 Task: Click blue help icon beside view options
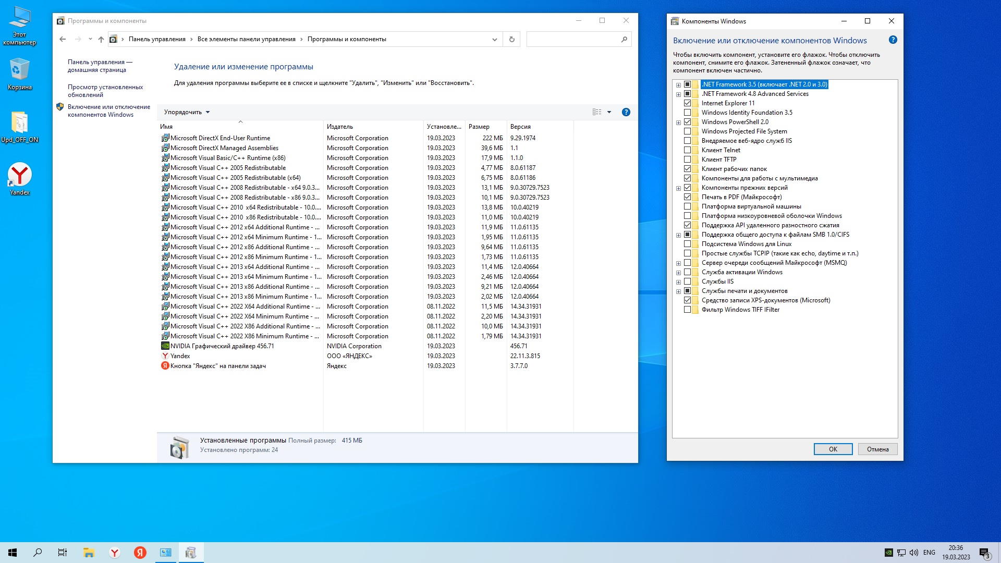tap(626, 112)
